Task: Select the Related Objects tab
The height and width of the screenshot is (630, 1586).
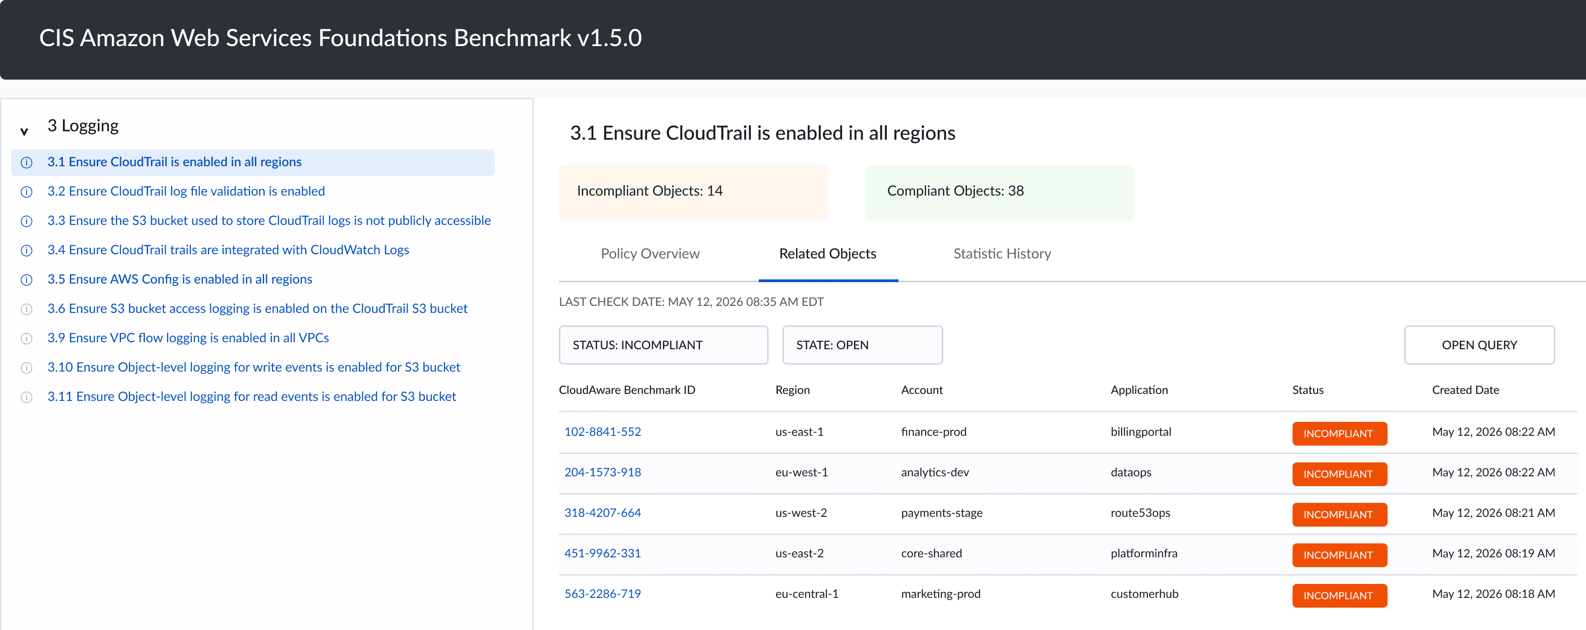Action: (x=828, y=253)
